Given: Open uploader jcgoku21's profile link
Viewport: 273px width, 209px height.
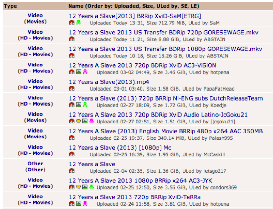Looking at the screenshot, I should tap(223, 122).
